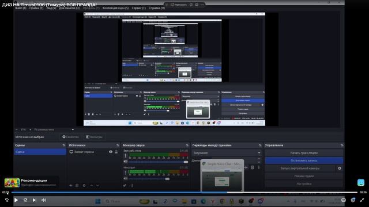Open the Simple Voice Chat taskbar preview thumbnail
Viewport: 369px width, 207px height.
[222, 175]
